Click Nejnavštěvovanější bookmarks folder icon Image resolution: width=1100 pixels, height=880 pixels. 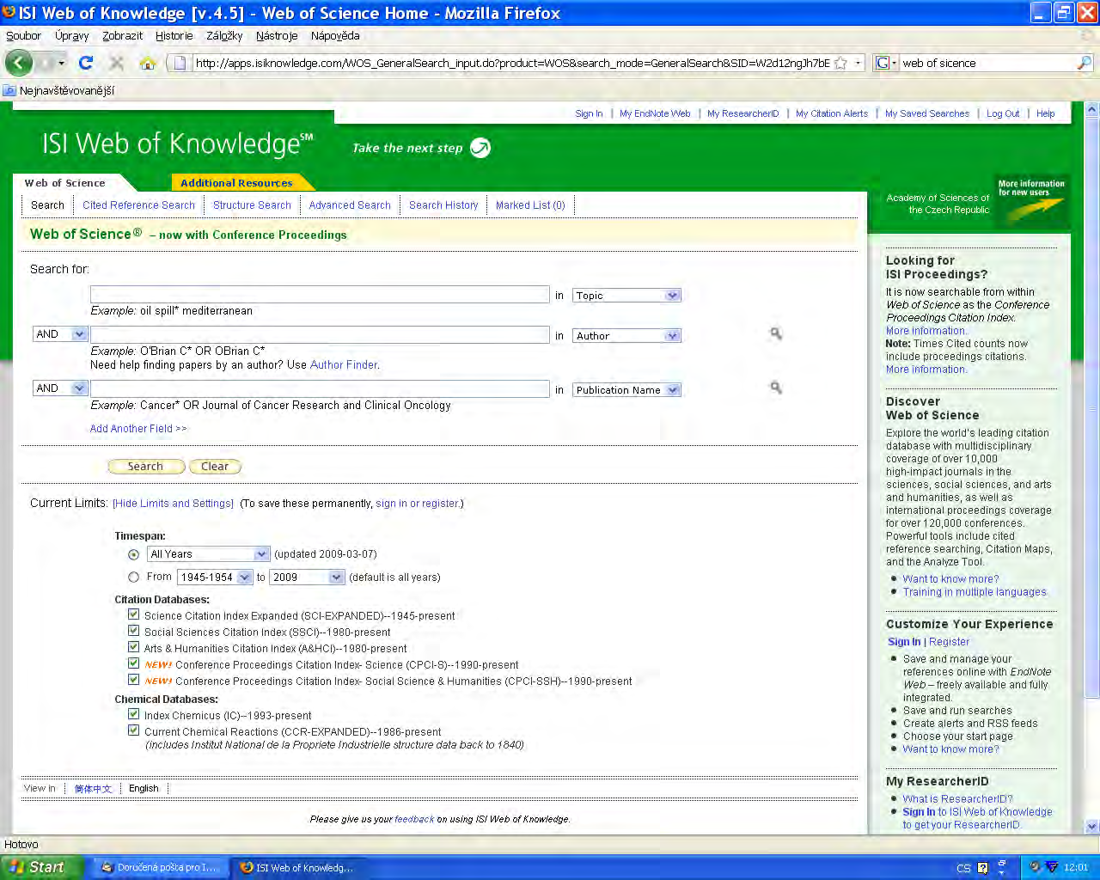[x=9, y=90]
